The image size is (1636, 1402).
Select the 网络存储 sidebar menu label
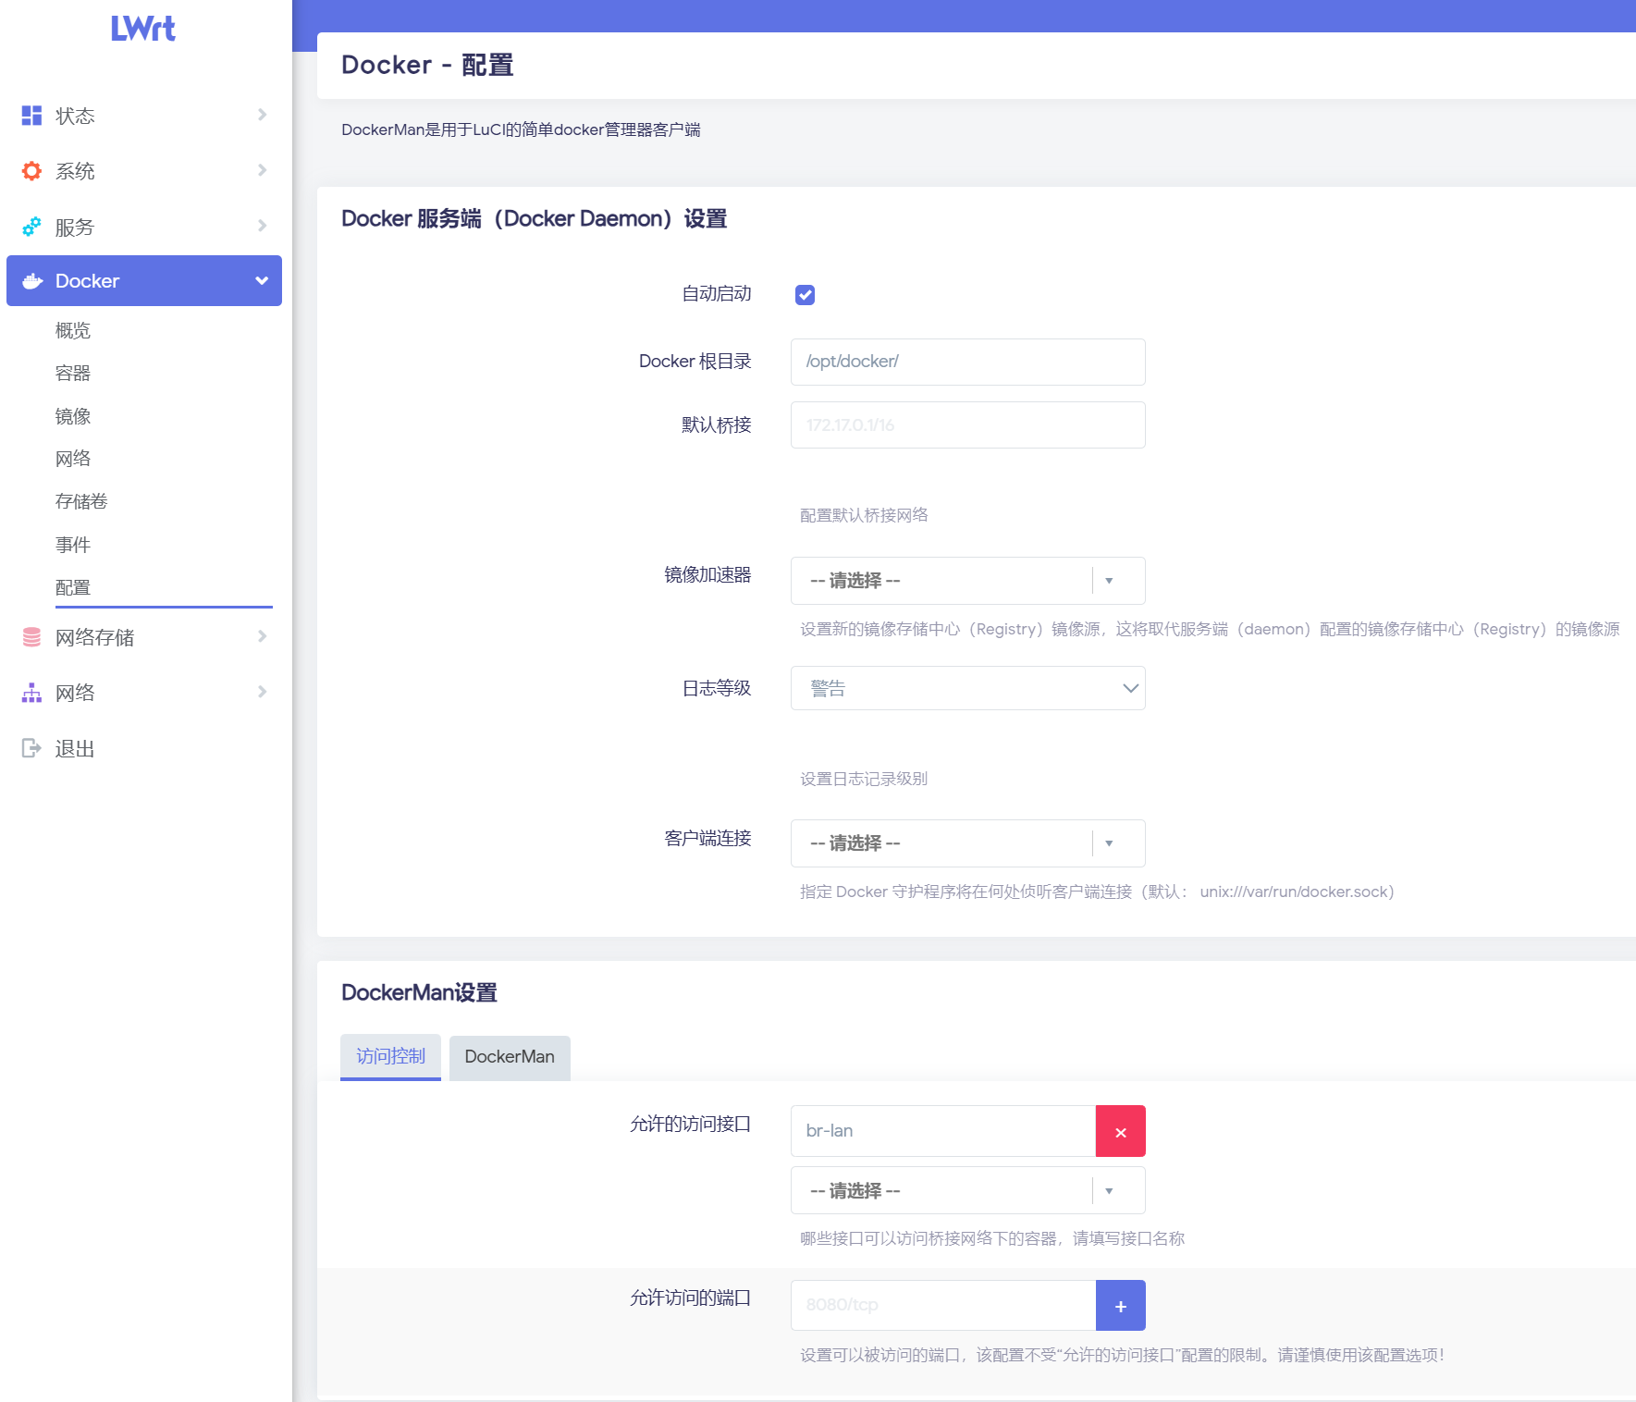[94, 637]
